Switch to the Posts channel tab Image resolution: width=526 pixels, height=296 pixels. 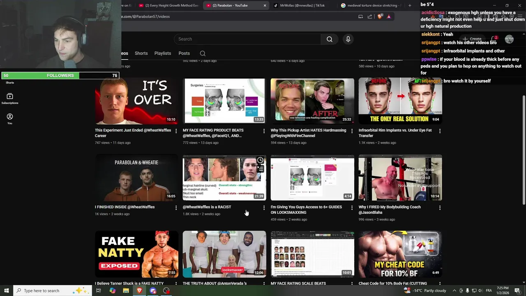coord(184,53)
